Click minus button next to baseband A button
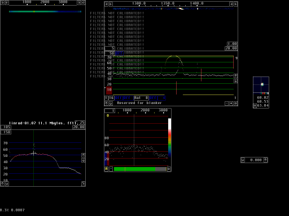 pyautogui.click(x=111, y=169)
